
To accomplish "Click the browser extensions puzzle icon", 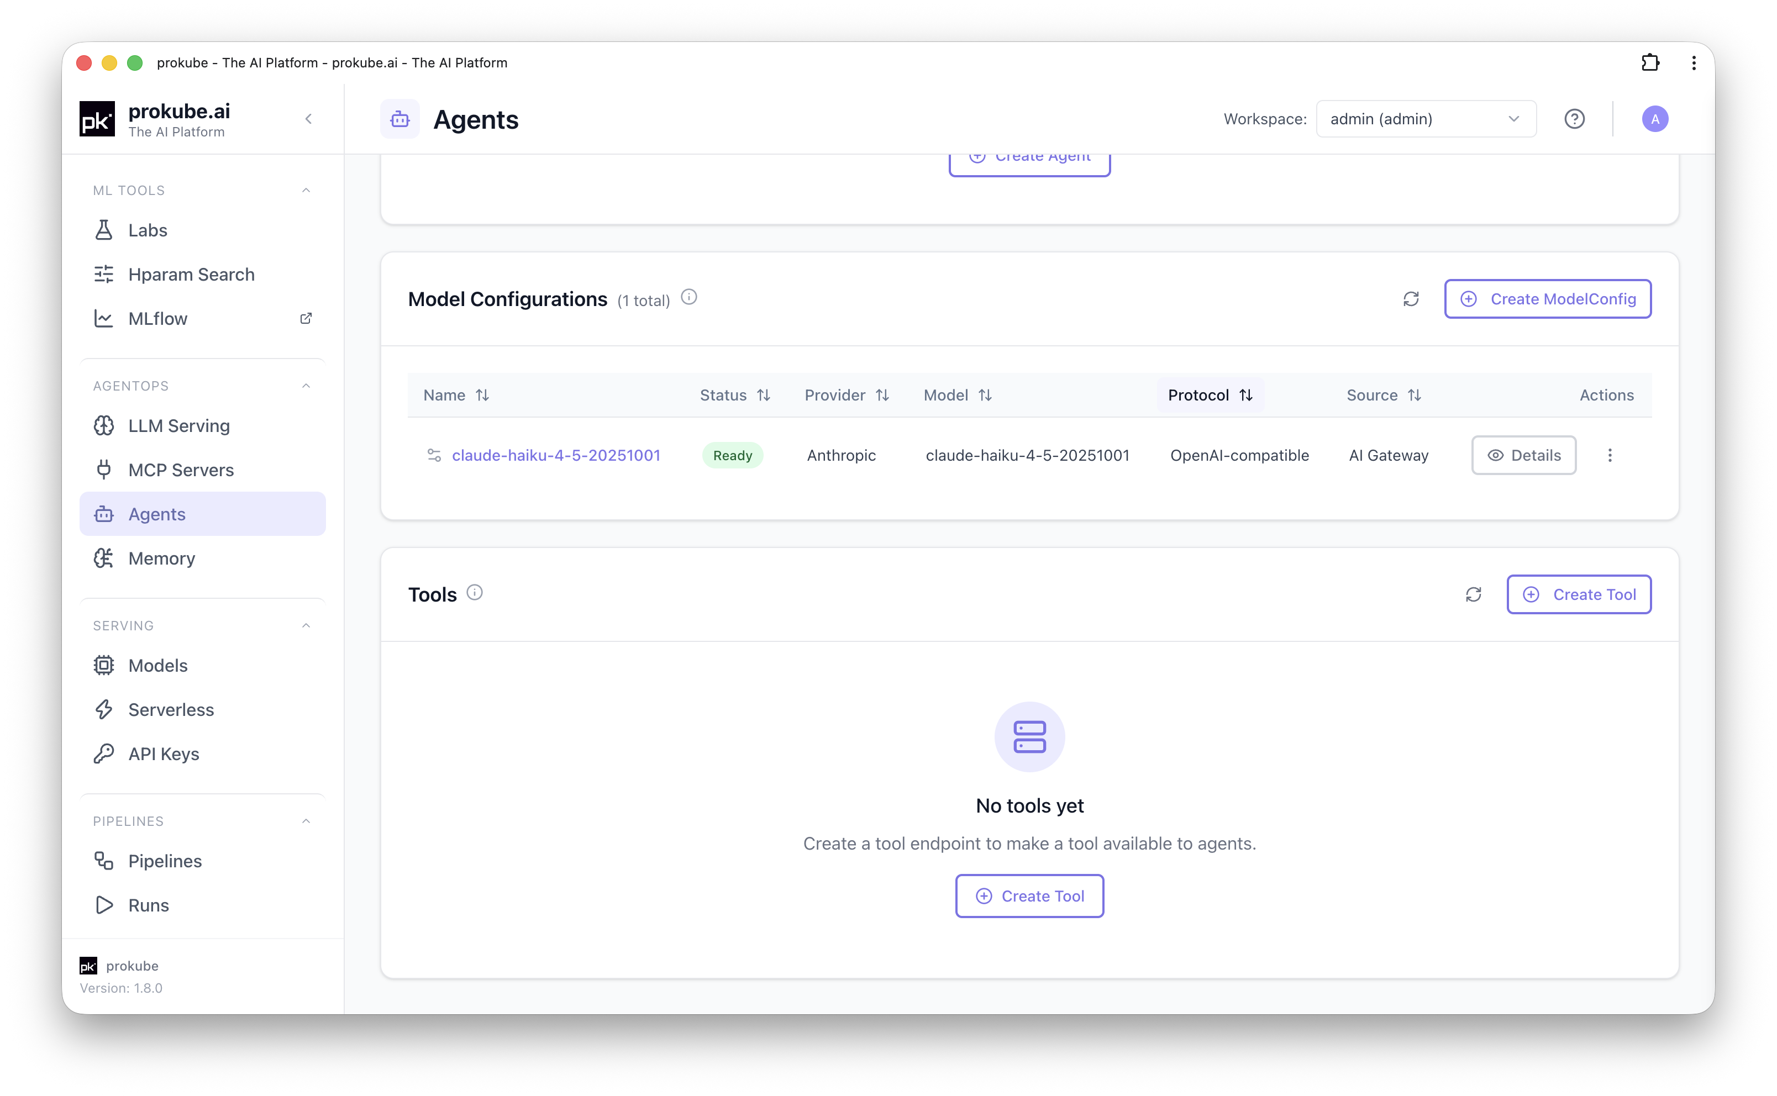I will (1651, 62).
